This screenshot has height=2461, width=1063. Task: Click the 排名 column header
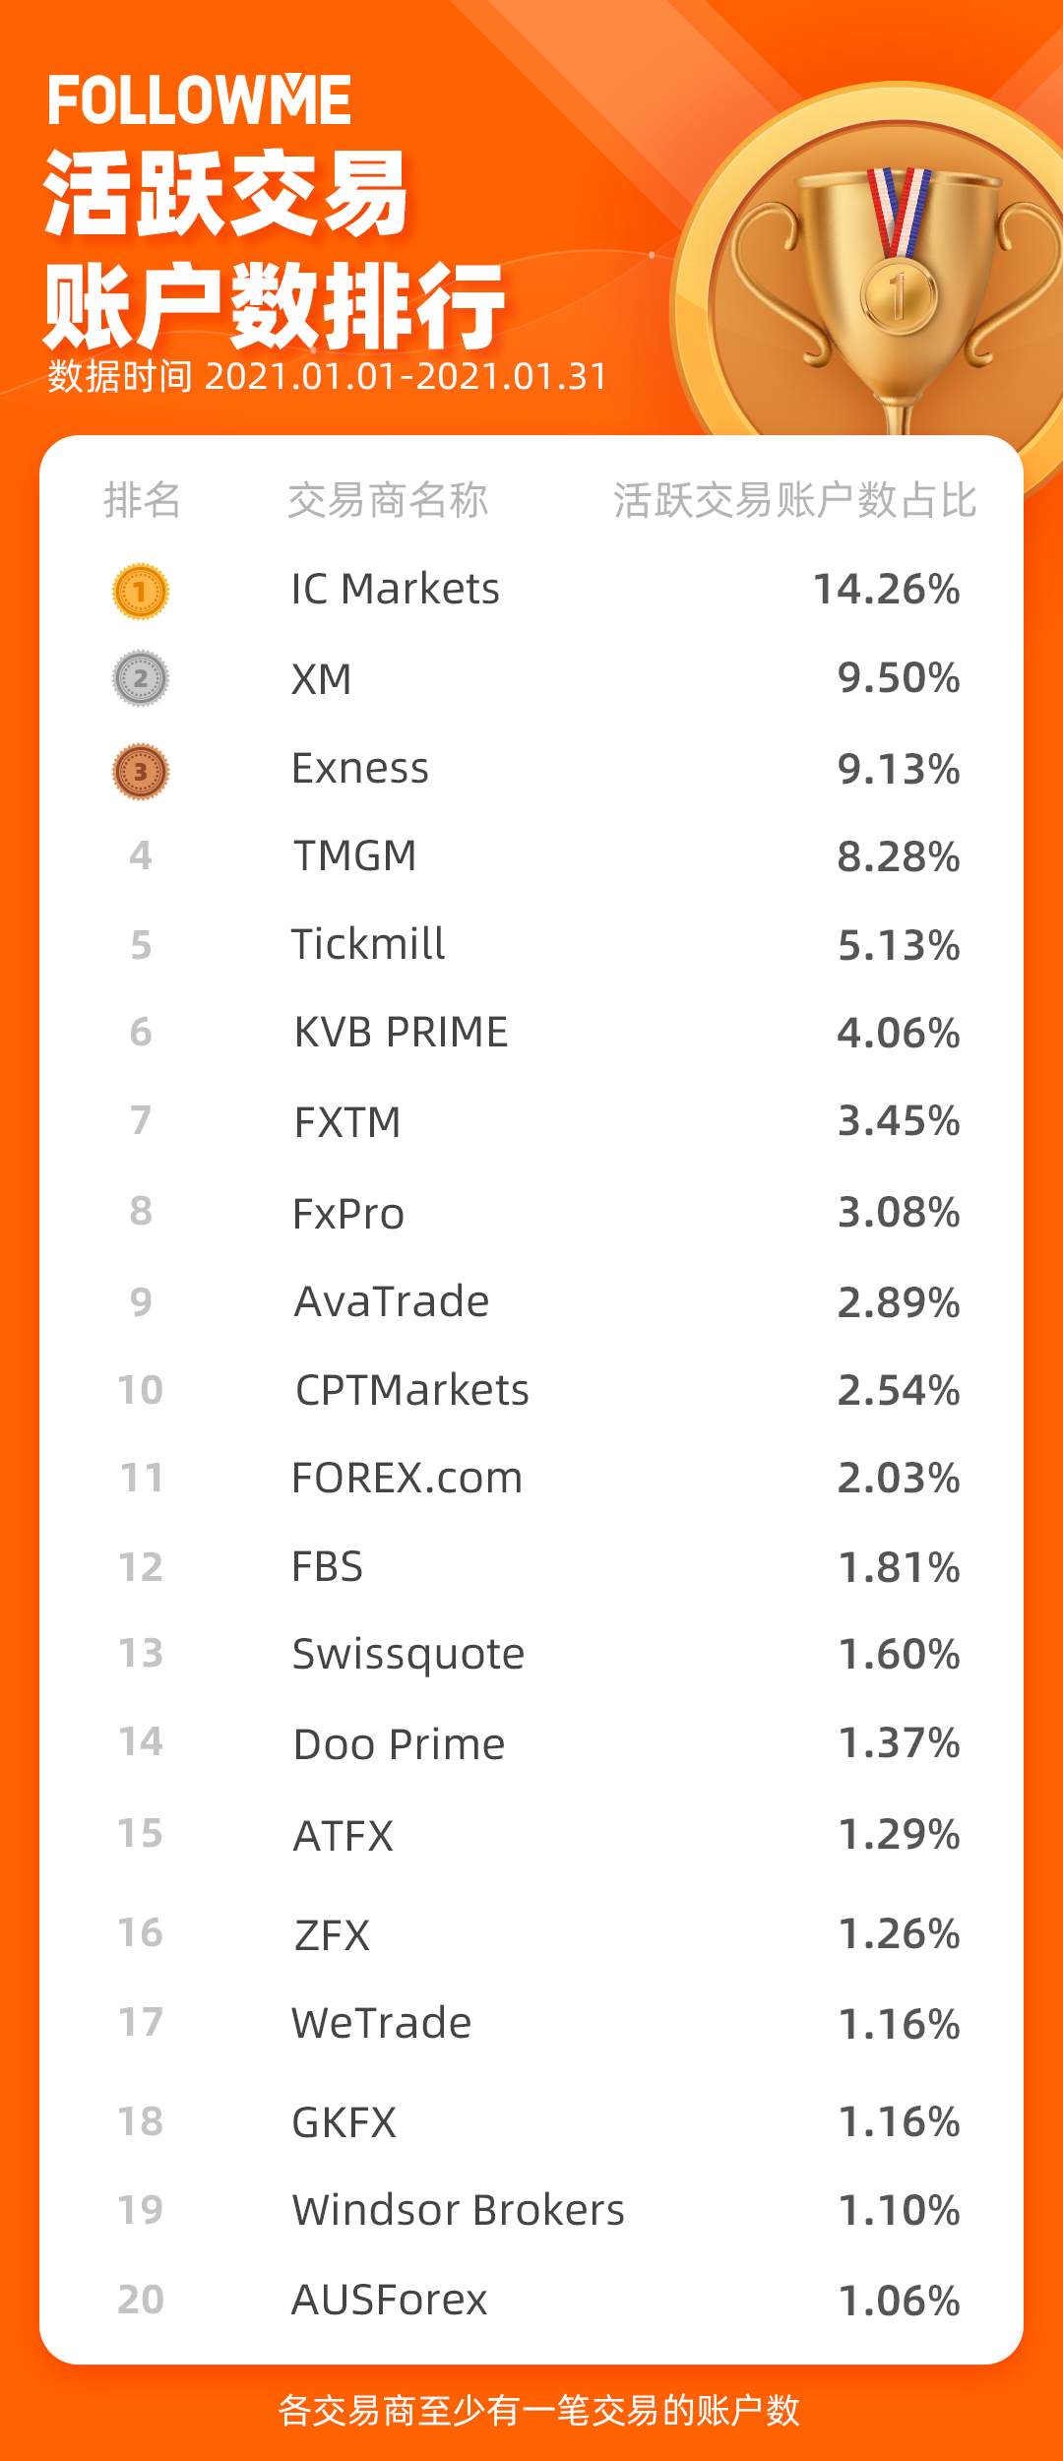(x=142, y=500)
